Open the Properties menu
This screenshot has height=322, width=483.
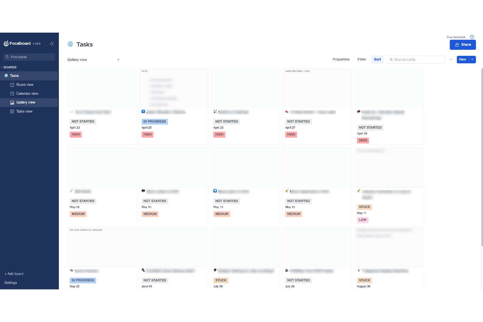pyautogui.click(x=341, y=59)
